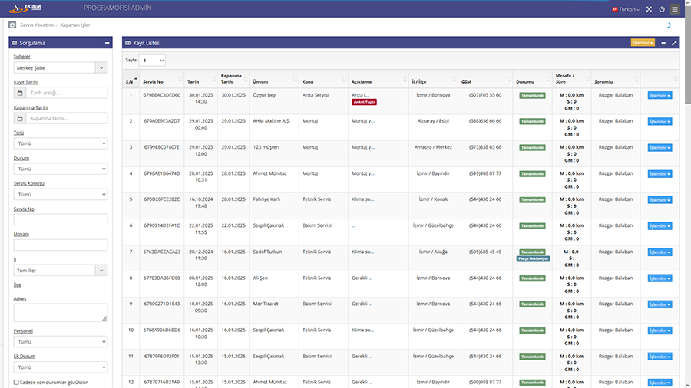The image size is (691, 388).
Task: Click the Anket Yaptı red badge
Action: tap(364, 102)
